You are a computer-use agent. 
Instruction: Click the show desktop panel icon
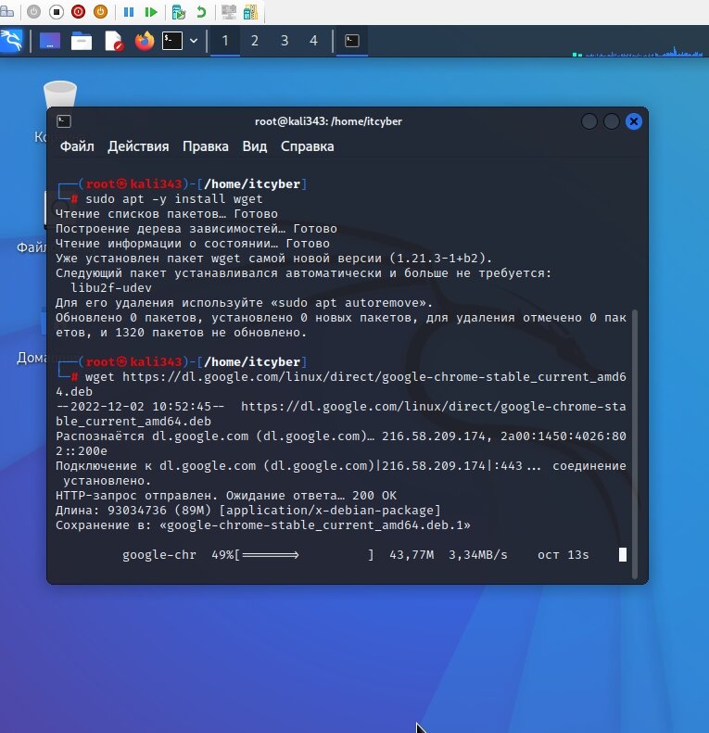click(x=49, y=41)
